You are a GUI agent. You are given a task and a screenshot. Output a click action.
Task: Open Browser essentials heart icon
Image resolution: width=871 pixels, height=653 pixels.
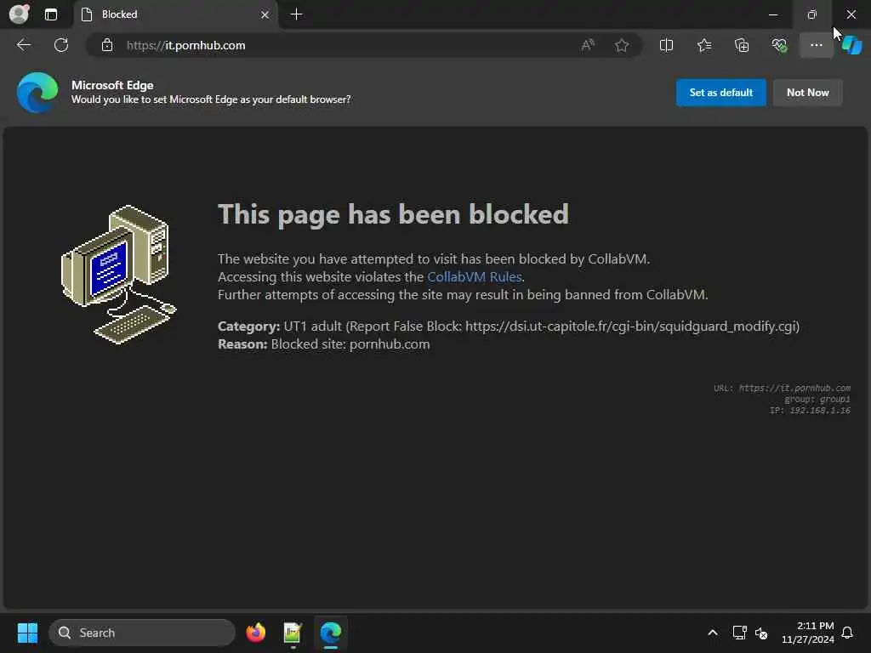(x=779, y=45)
